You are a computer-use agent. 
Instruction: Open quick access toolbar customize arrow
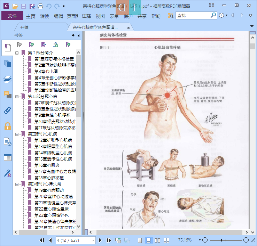(x=63, y=6)
